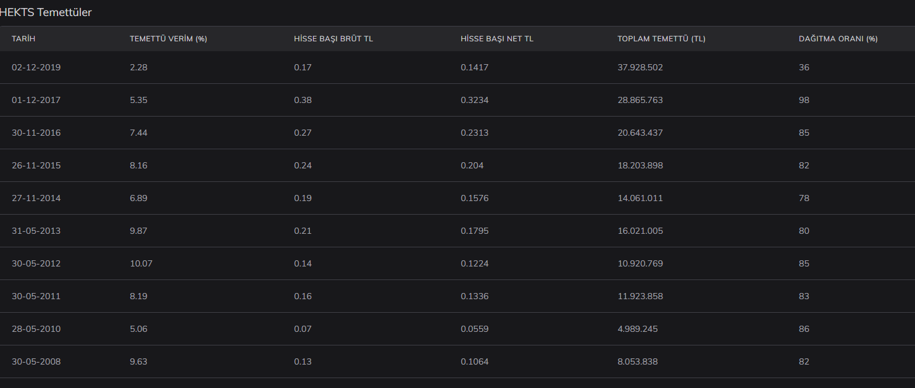This screenshot has width=915, height=388.
Task: Select the date 30-11-2016
Action: tap(36, 133)
